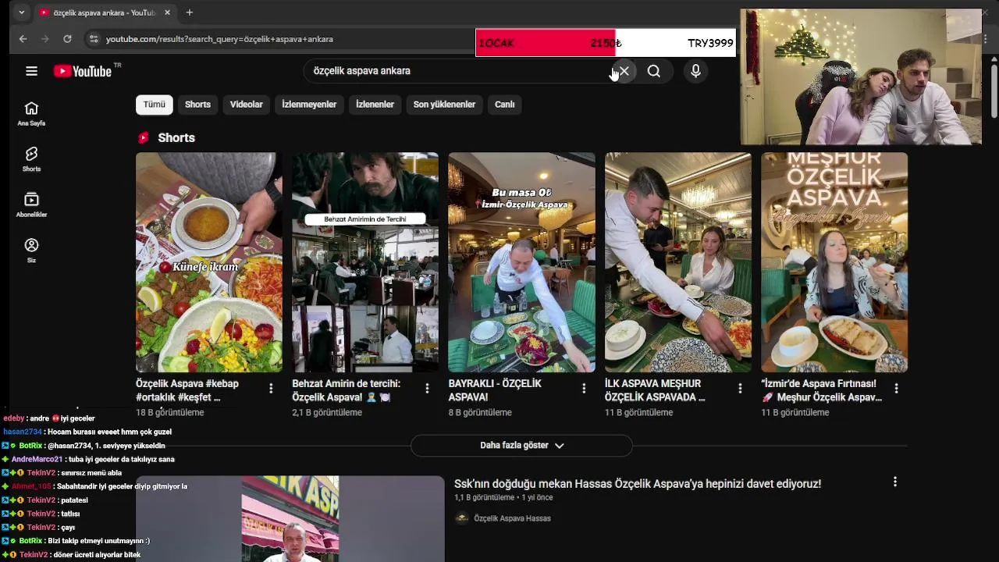999x562 pixels.
Task: Click the 8 B görüntüleme view count
Action: pyautogui.click(x=480, y=412)
